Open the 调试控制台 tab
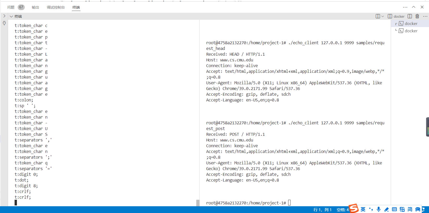 pyautogui.click(x=56, y=7)
